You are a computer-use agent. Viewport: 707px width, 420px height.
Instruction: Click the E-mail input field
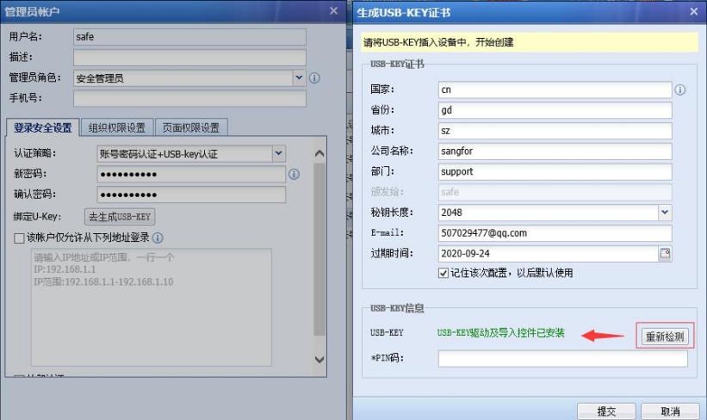click(x=554, y=233)
